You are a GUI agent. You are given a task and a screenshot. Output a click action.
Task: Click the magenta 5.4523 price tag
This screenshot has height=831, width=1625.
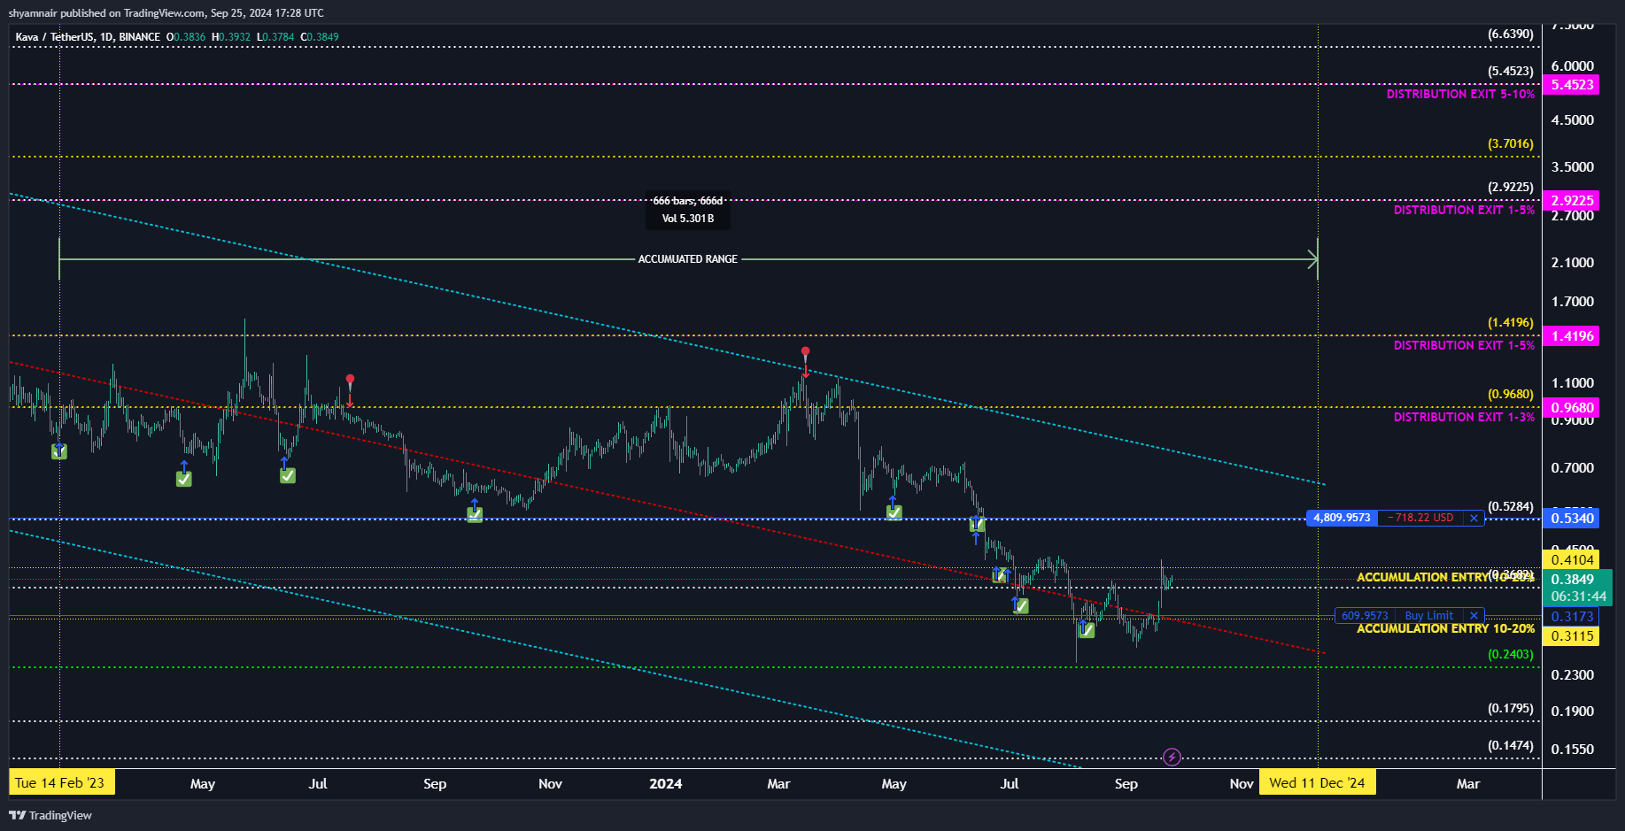1572,85
